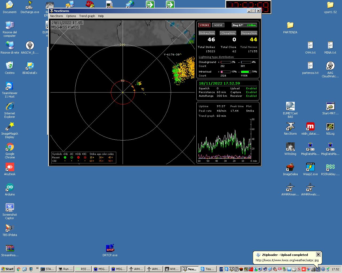342x273 pixels.
Task: Open the Trend graph menu
Action: 87,16
